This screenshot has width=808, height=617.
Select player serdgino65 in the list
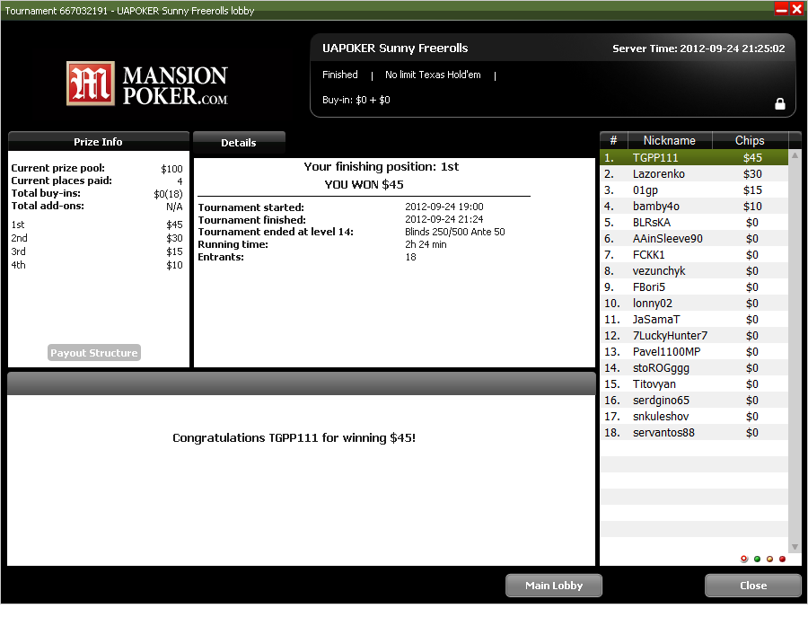694,400
